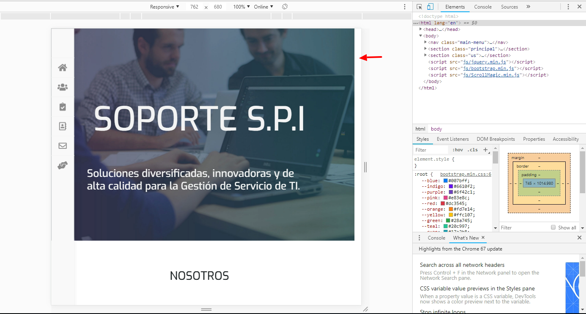Select the Console tab in the bottom drawer
This screenshot has height=314, width=586.
pyautogui.click(x=436, y=238)
